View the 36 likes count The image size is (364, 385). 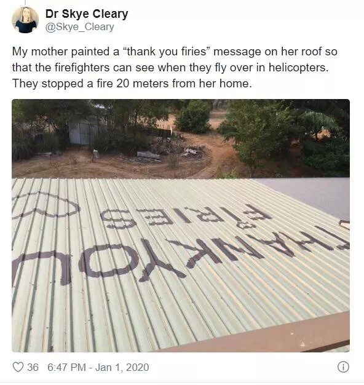[x=33, y=367]
